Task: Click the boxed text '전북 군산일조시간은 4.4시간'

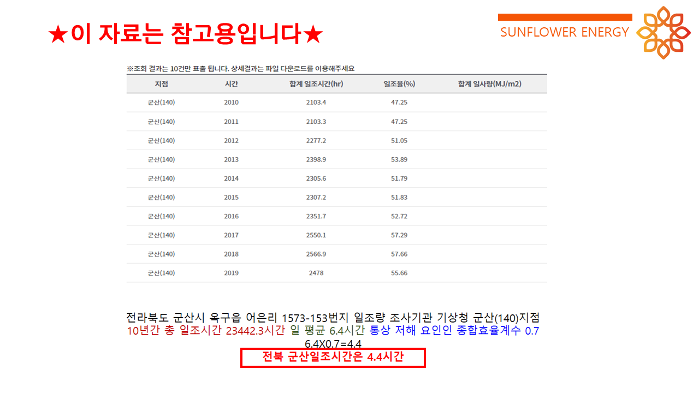Action: click(333, 358)
